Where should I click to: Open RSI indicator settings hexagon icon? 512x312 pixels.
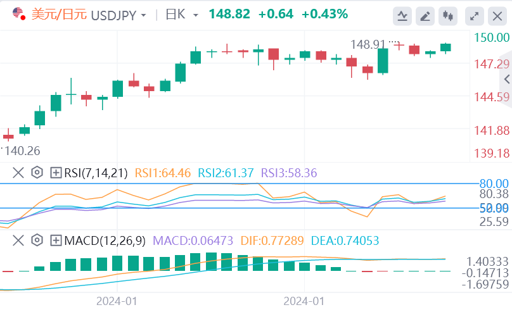tap(37, 172)
